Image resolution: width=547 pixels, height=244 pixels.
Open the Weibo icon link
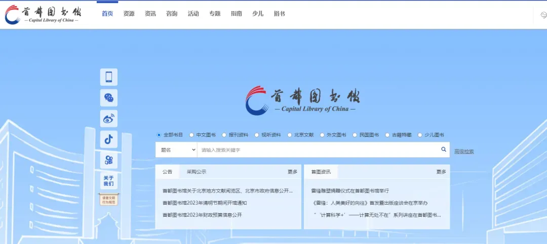point(108,119)
